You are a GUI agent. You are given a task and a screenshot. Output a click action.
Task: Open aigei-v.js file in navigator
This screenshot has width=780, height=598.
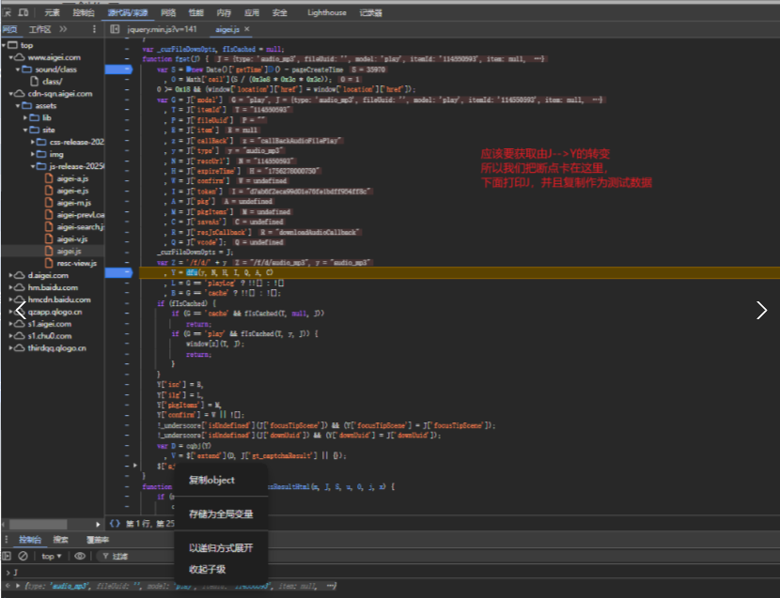click(x=72, y=238)
